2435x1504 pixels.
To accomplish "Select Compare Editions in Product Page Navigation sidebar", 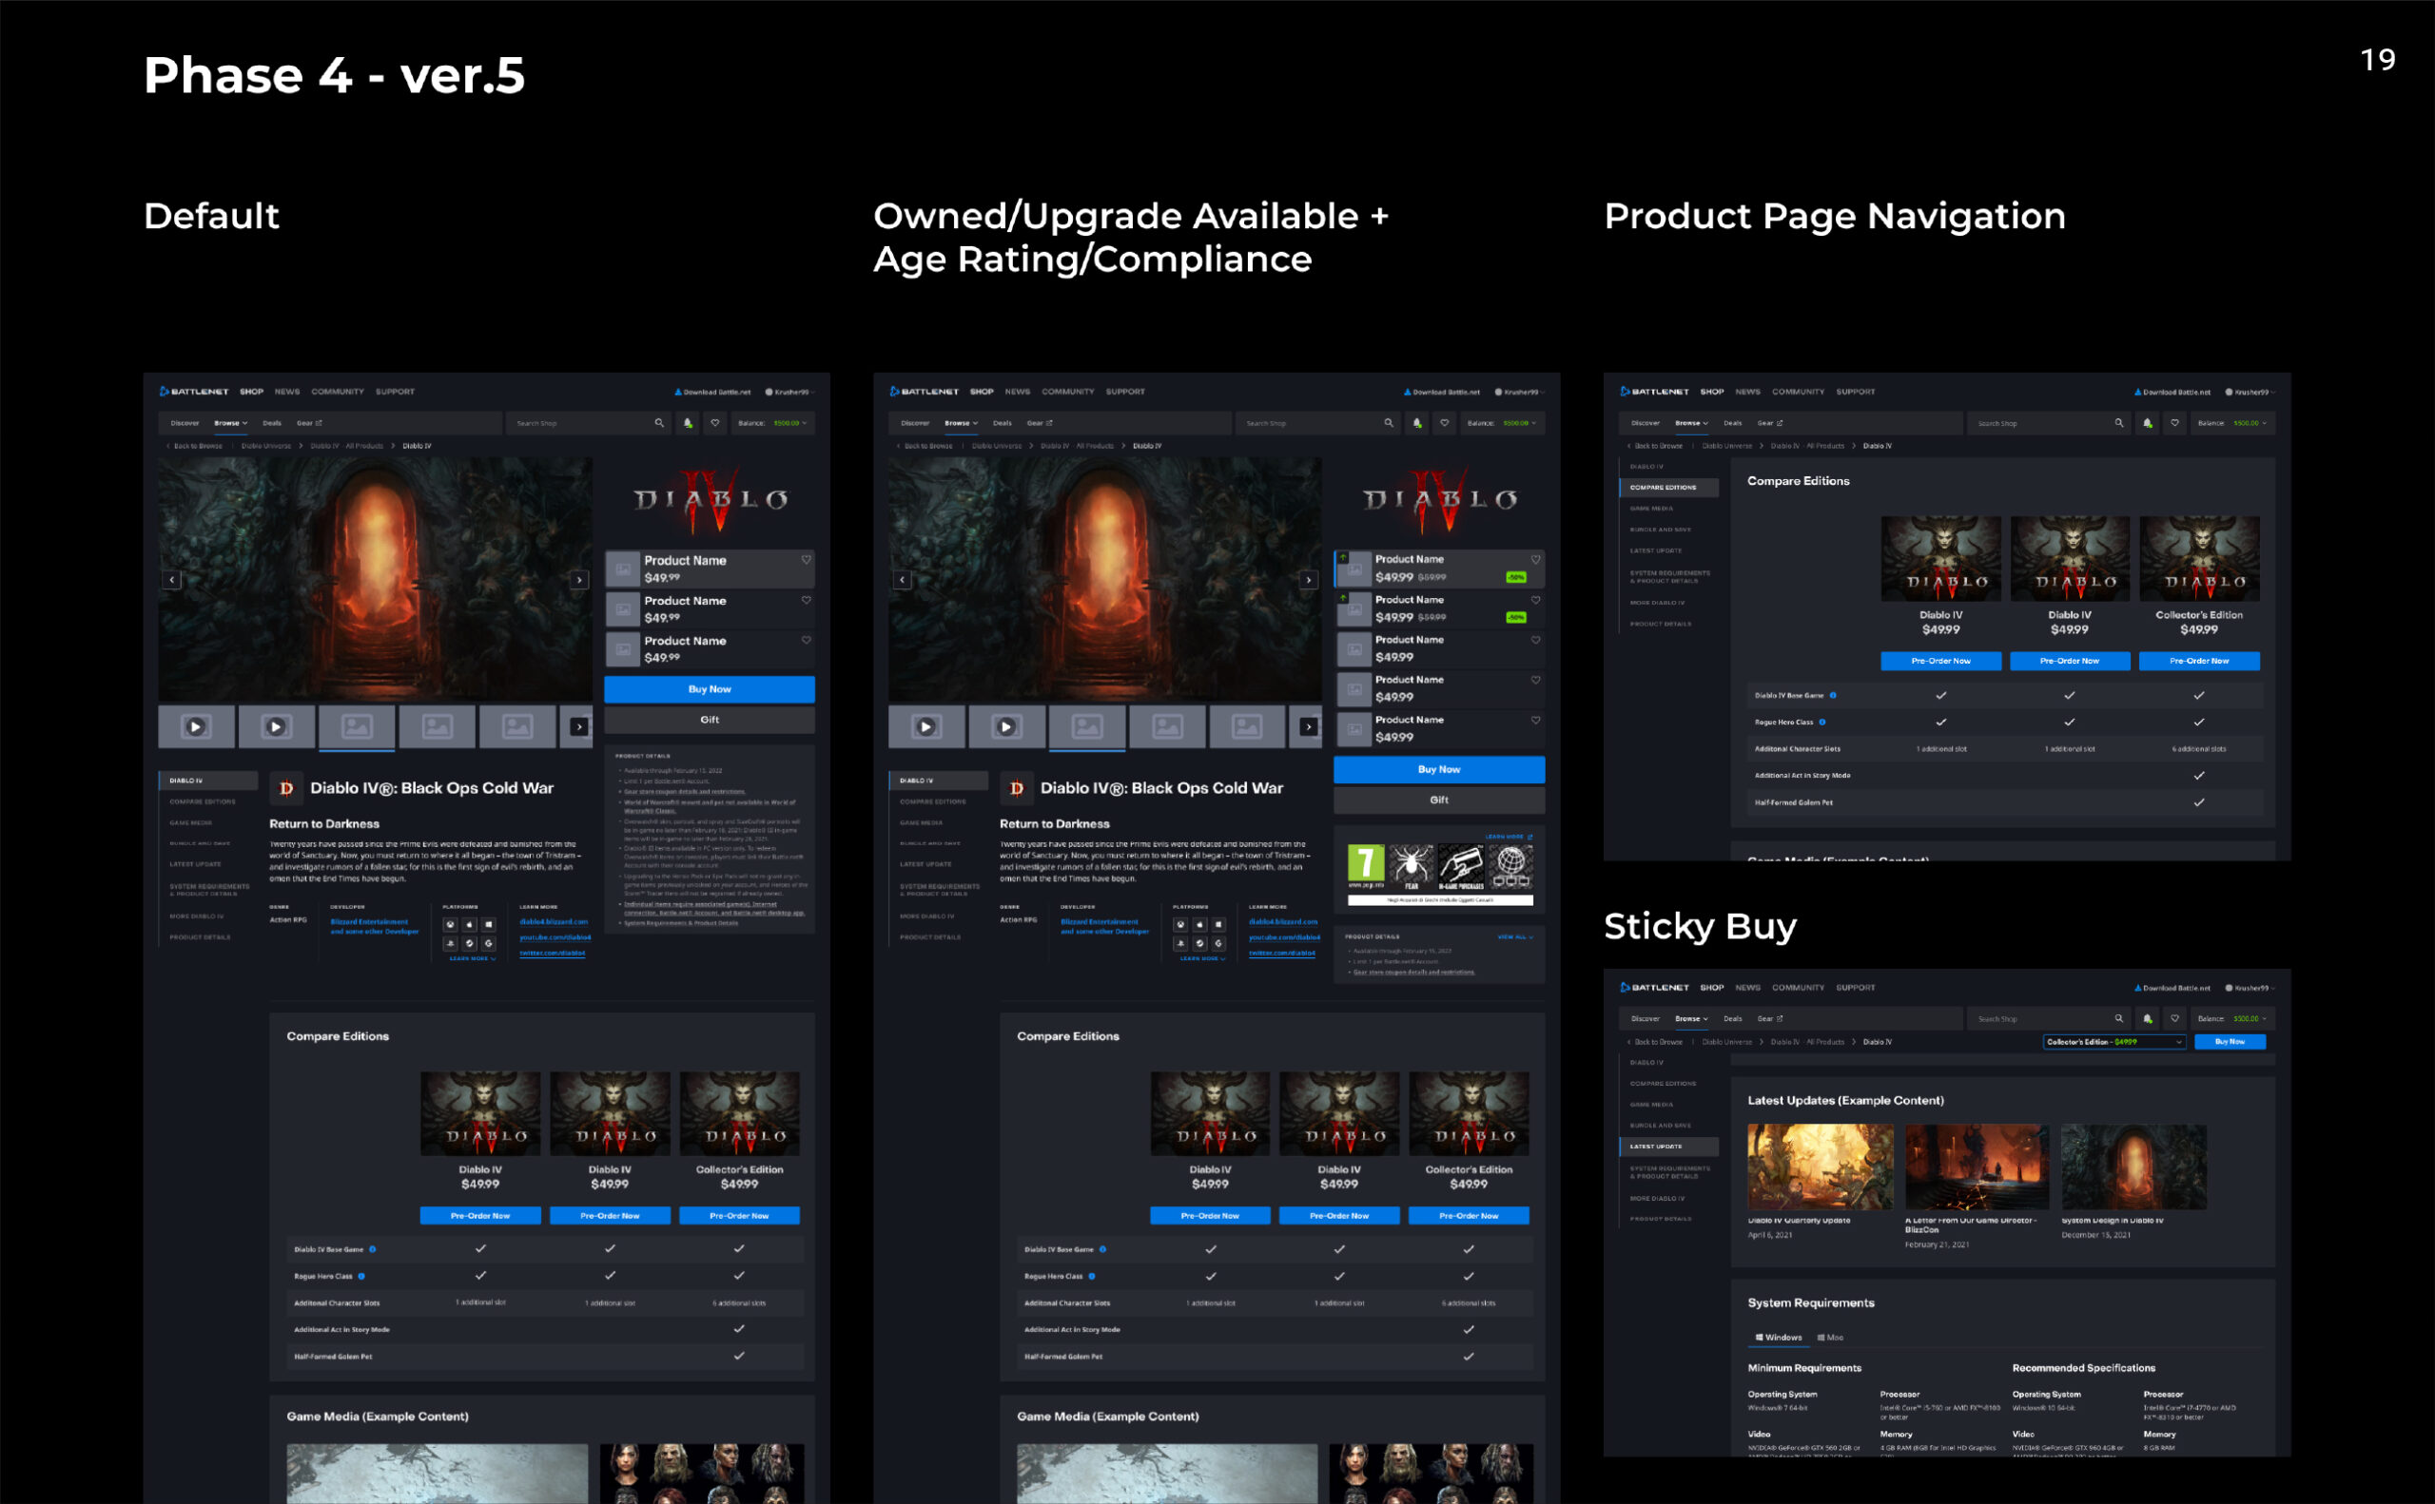I will (x=1668, y=488).
